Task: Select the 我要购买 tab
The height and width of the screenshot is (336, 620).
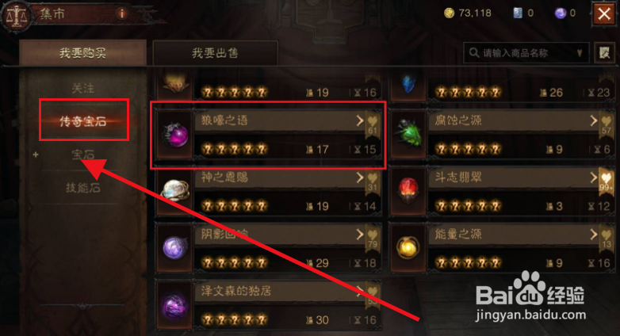Action: (83, 52)
